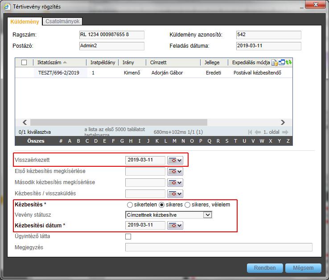Click the Címzett column header
The height and width of the screenshot is (280, 329).
[158, 62]
